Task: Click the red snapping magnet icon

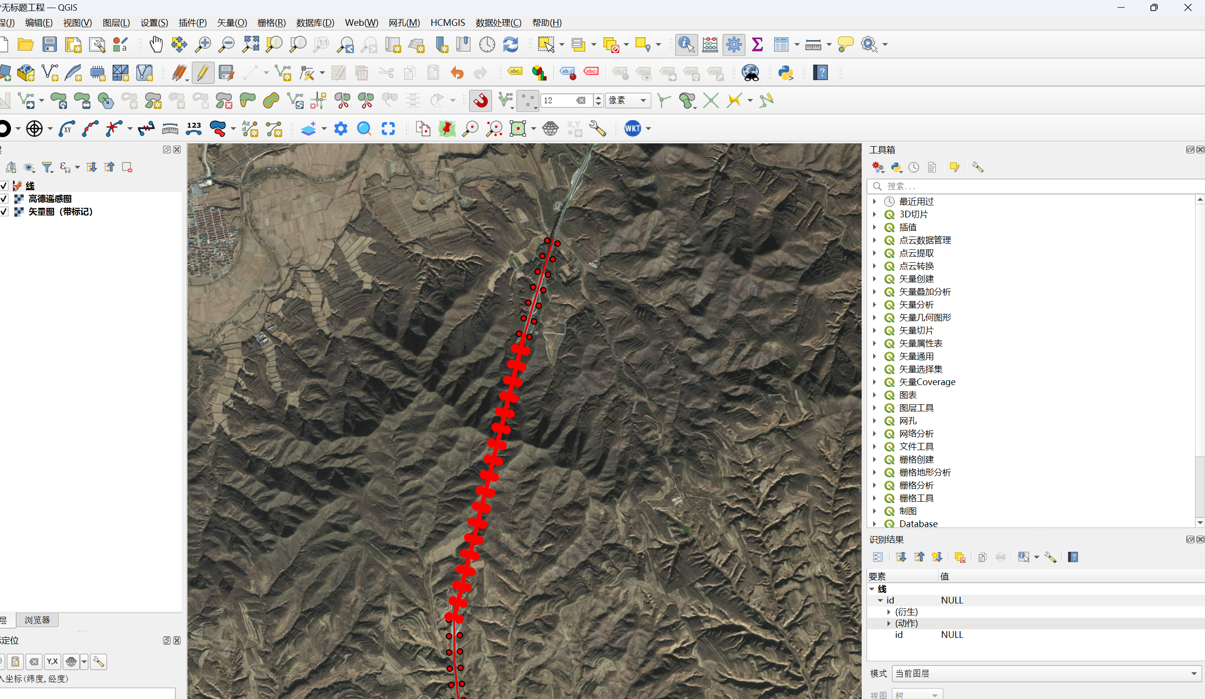Action: coord(481,100)
